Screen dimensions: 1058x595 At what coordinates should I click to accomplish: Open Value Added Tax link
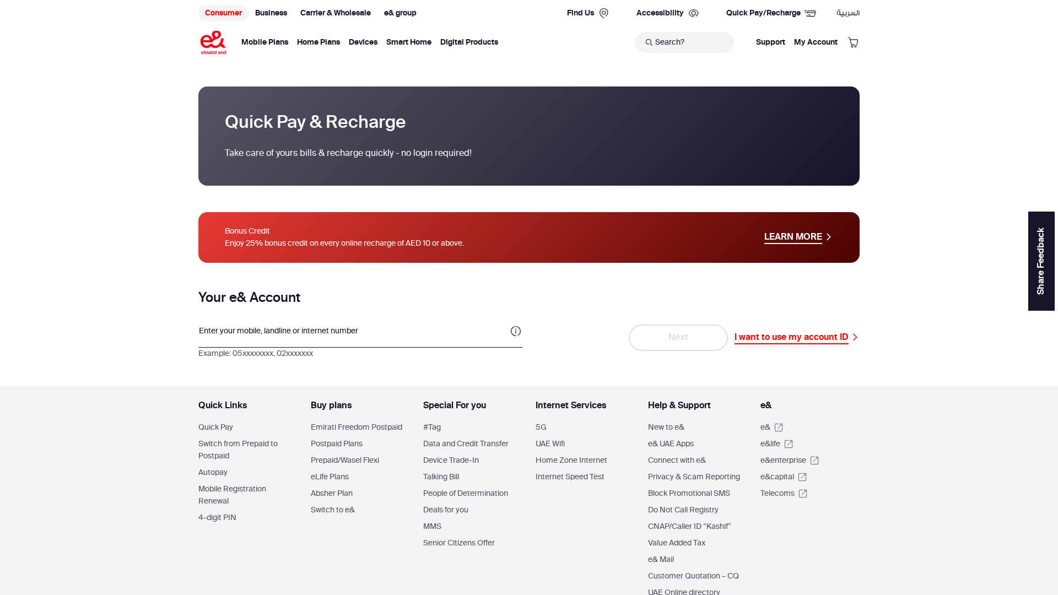click(677, 543)
